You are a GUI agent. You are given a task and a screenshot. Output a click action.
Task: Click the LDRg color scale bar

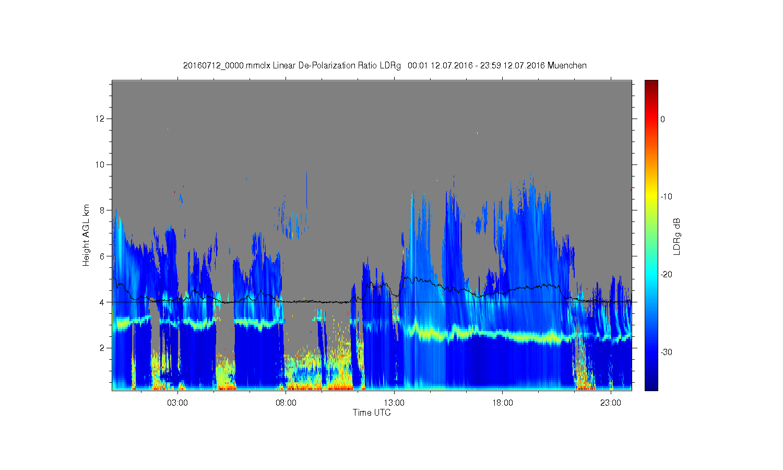[651, 235]
